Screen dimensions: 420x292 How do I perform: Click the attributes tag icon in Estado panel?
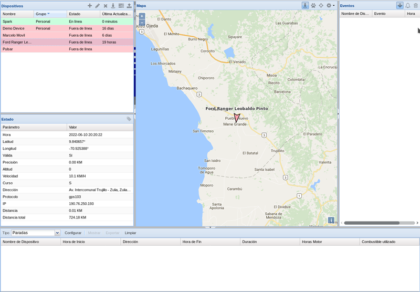click(129, 119)
